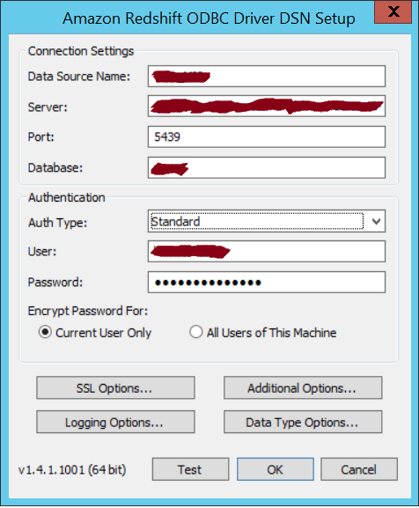The image size is (419, 508).
Task: Focus the Password field
Action: (267, 283)
